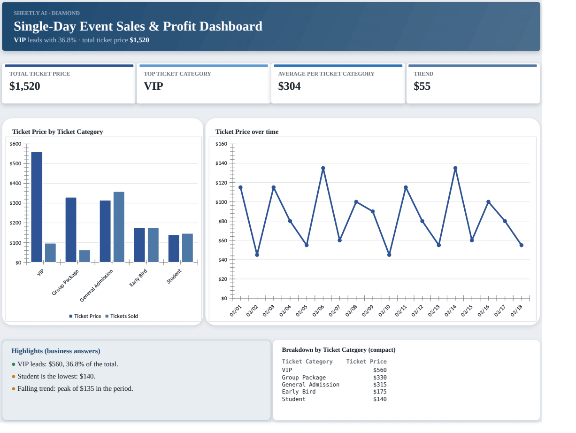Click the Tickets Sold legend swatch
Screen dimensions: 576x433
(x=107, y=317)
